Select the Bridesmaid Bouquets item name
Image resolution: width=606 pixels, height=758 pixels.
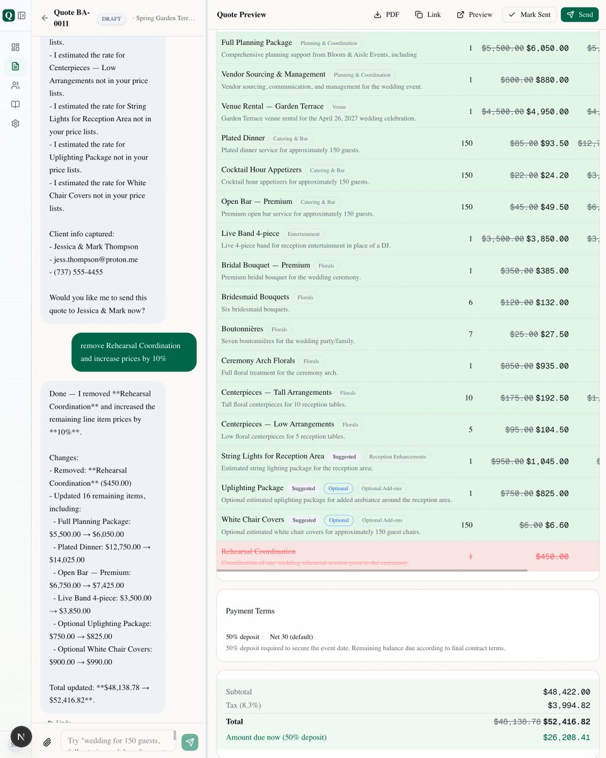tap(255, 297)
